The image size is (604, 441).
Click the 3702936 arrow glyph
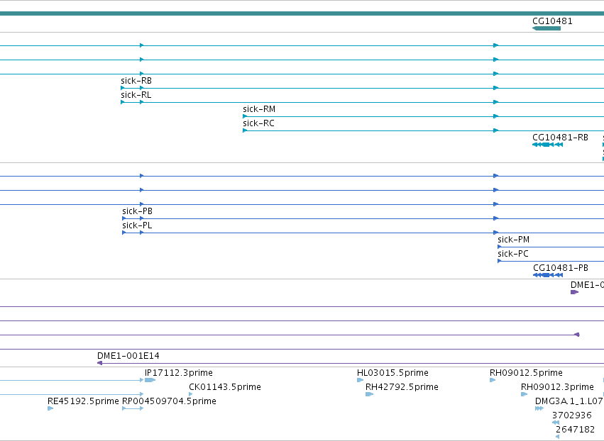556,423
